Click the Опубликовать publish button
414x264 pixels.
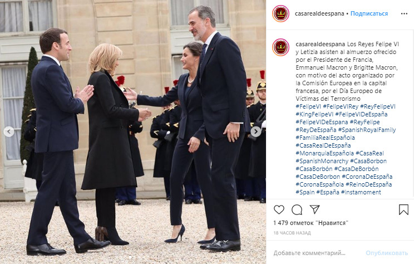tap(387, 253)
